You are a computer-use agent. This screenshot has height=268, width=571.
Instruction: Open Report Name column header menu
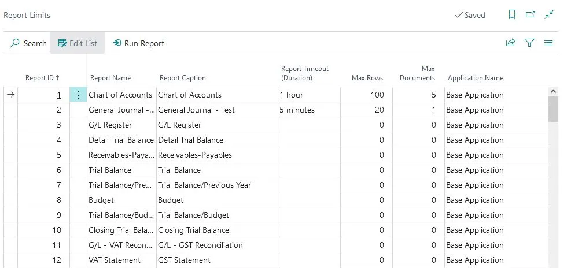[110, 78]
